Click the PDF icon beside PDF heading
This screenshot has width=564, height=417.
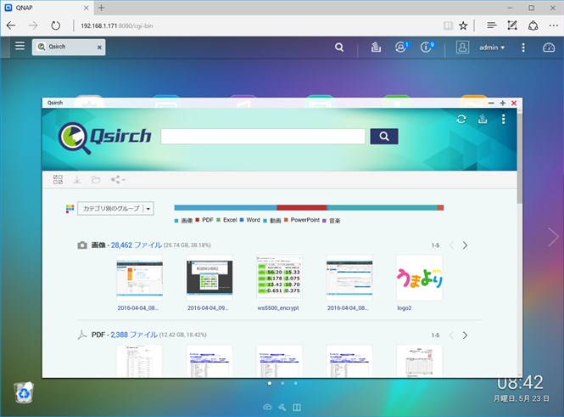coord(82,335)
